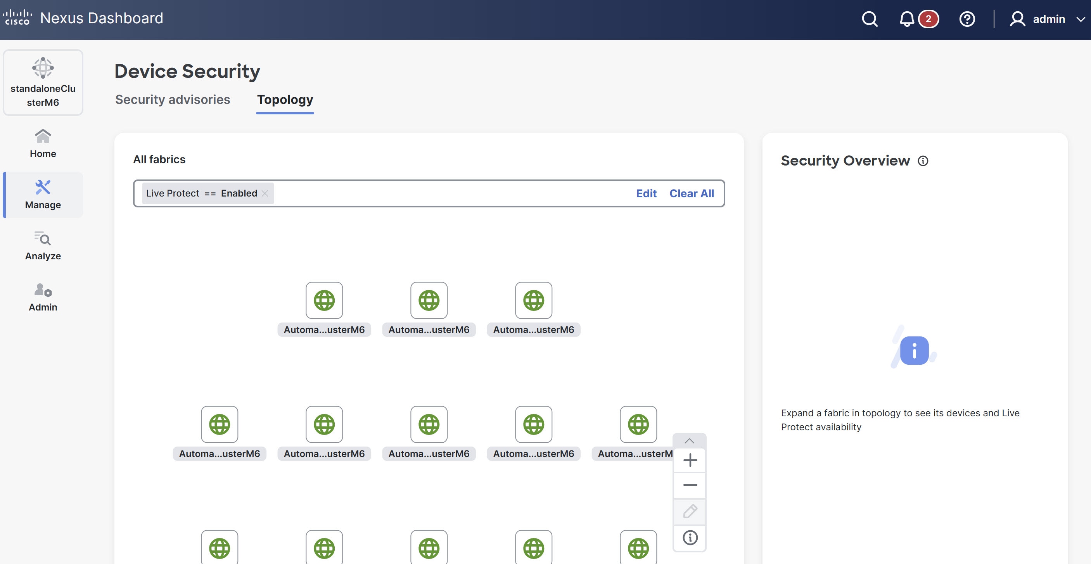Viewport: 1091px width, 564px height.
Task: Open the Home sidebar section
Action: [43, 144]
